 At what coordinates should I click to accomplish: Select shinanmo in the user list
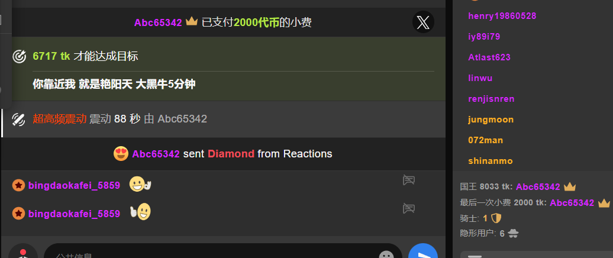pos(491,161)
